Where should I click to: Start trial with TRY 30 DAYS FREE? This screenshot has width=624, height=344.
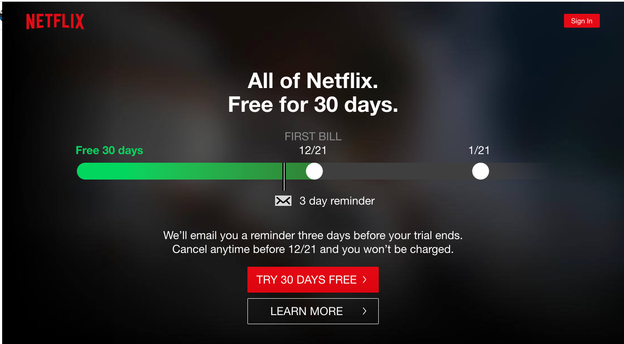(313, 280)
